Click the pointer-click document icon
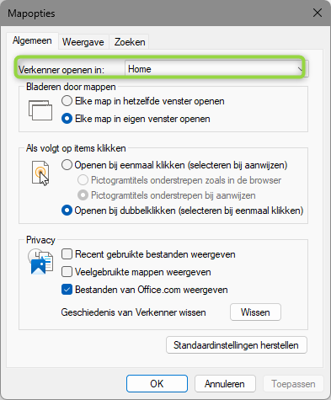331x400 pixels. [40, 173]
